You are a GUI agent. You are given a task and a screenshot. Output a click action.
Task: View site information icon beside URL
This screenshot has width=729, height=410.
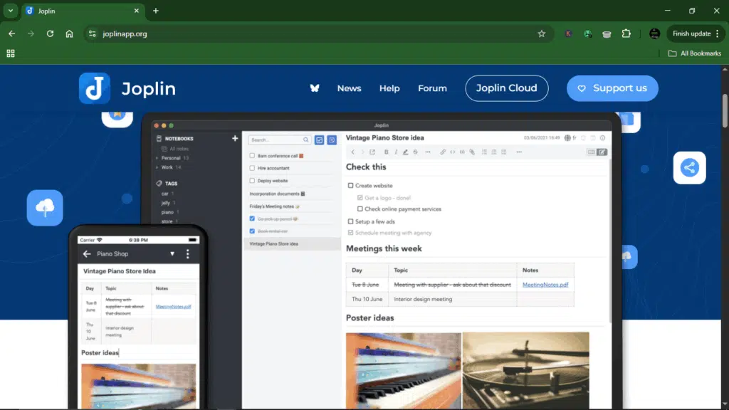[92, 33]
